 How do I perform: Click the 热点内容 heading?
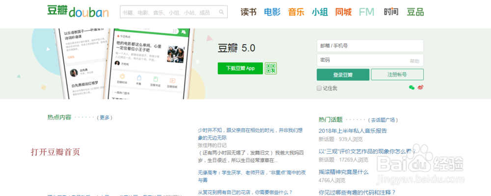tap(59, 117)
